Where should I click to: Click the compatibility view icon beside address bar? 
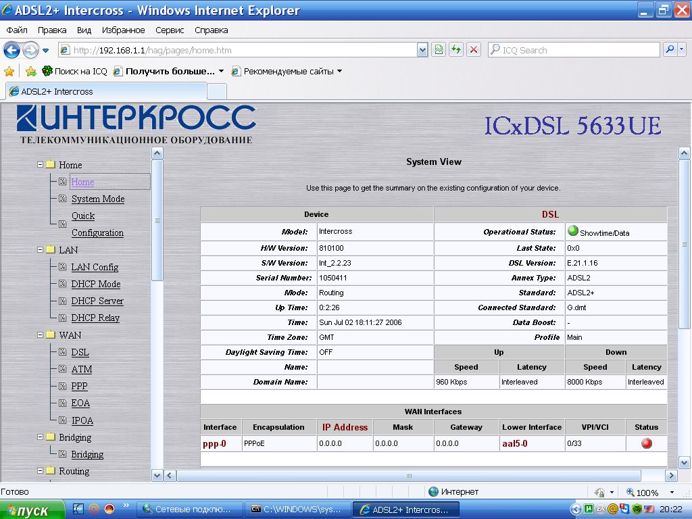[x=439, y=50]
